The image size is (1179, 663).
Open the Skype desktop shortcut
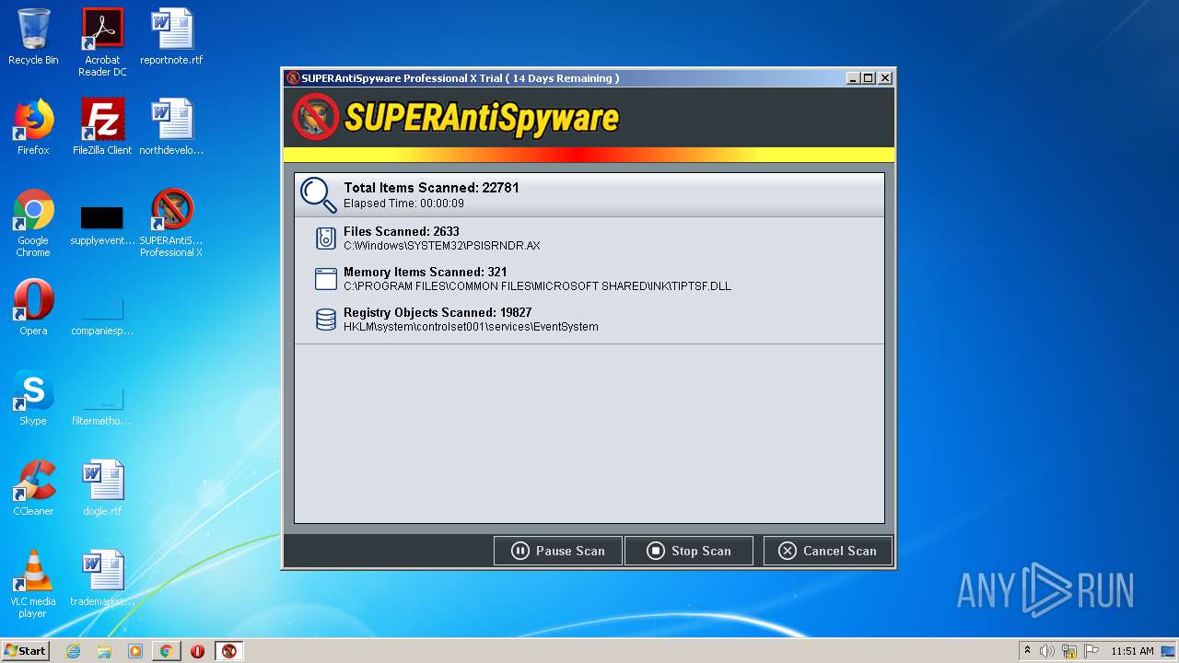[33, 398]
